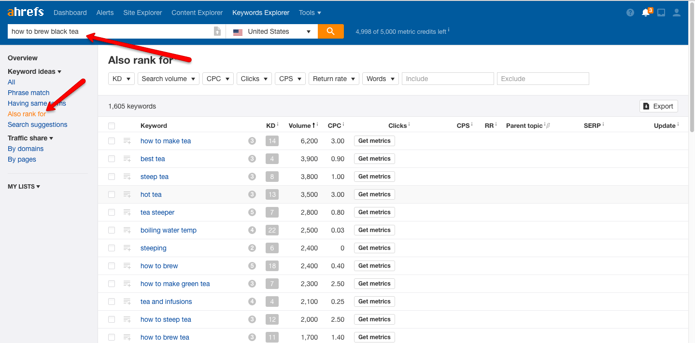Check the 'hot tea' row checkbox
This screenshot has height=343, width=695.
click(x=112, y=194)
